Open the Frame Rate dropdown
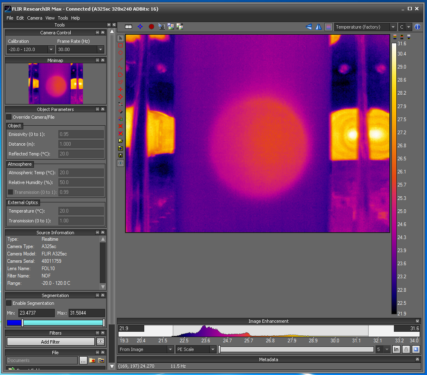This screenshot has width=427, height=375. coord(101,49)
